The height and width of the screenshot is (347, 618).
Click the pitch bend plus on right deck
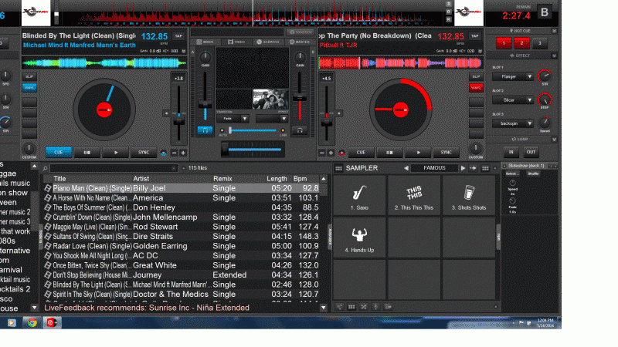pos(331,153)
